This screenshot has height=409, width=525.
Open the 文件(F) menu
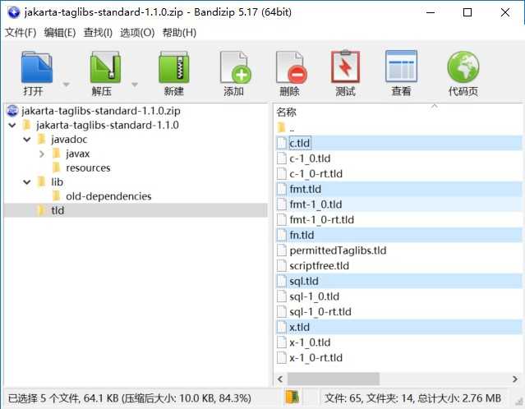[21, 33]
